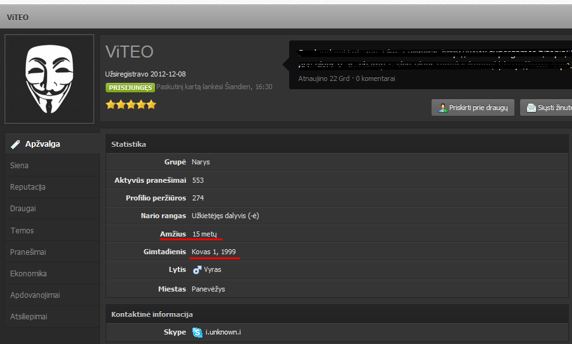Click the birthday value Kovas 1, 1999

[x=214, y=252]
